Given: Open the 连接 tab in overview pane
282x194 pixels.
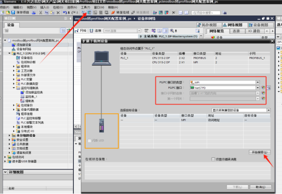Looking at the screenshot, I should (236, 31).
